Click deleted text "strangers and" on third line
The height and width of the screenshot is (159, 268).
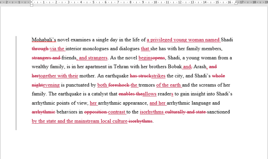[x=46, y=58]
